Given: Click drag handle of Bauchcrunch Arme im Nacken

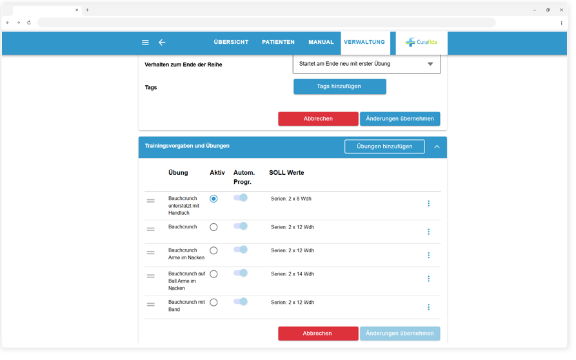Looking at the screenshot, I should point(151,253).
